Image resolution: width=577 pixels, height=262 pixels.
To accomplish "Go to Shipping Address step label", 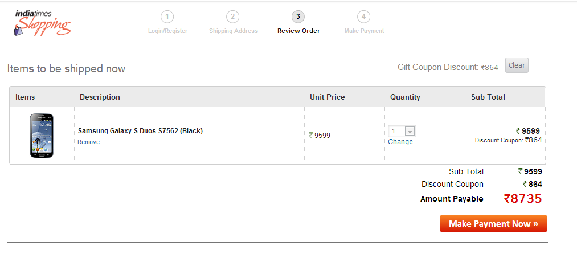I will [234, 31].
